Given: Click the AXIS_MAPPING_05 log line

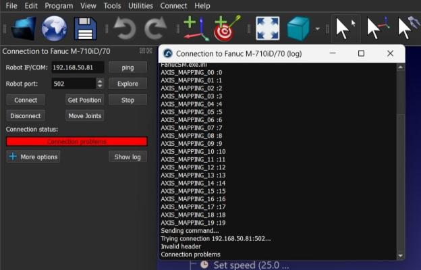Looking at the screenshot, I should point(192,112).
